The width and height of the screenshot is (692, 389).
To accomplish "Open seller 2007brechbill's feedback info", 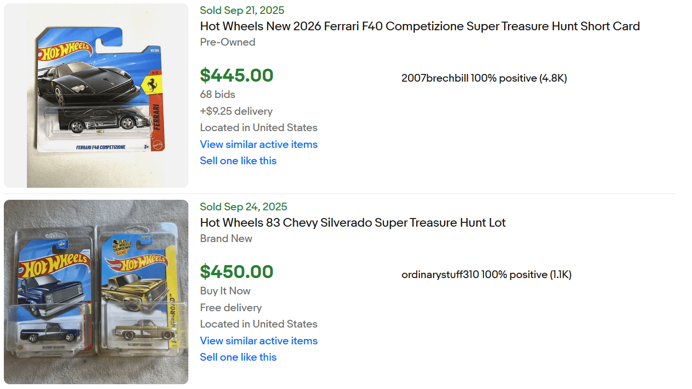I will pyautogui.click(x=484, y=78).
